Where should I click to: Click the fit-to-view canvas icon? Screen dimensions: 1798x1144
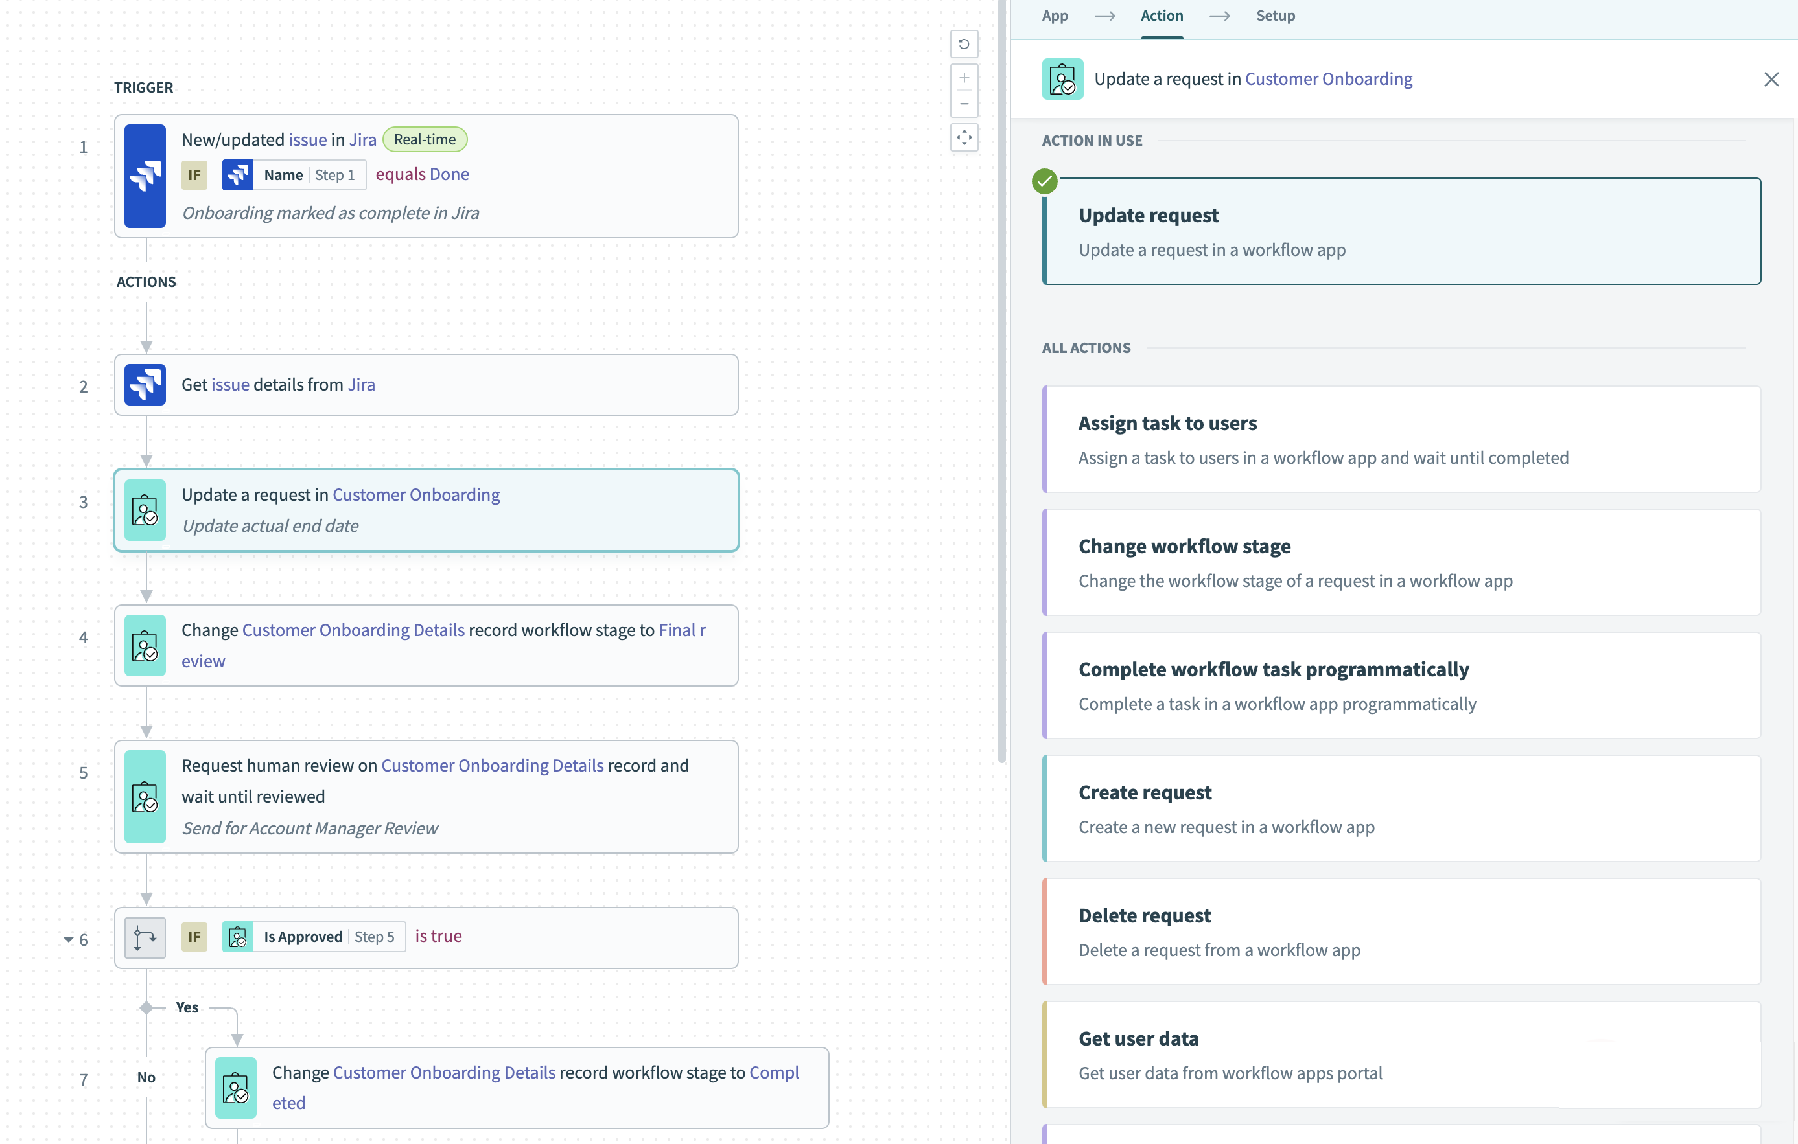click(x=964, y=138)
